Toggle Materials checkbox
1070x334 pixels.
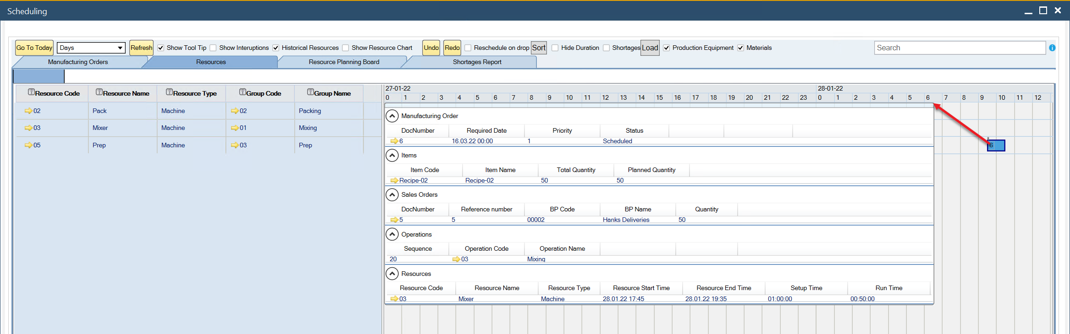[740, 48]
